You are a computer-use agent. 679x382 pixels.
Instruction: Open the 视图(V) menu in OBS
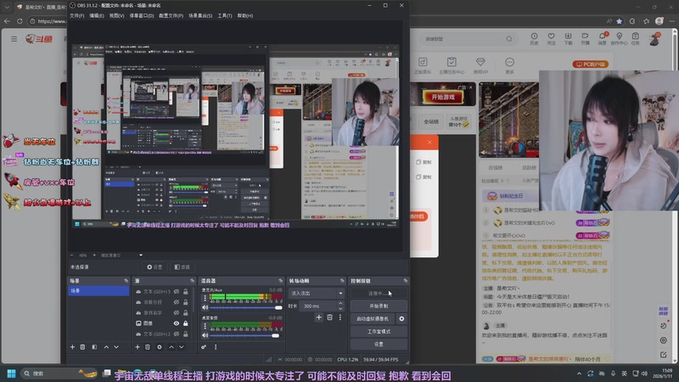[x=116, y=15]
